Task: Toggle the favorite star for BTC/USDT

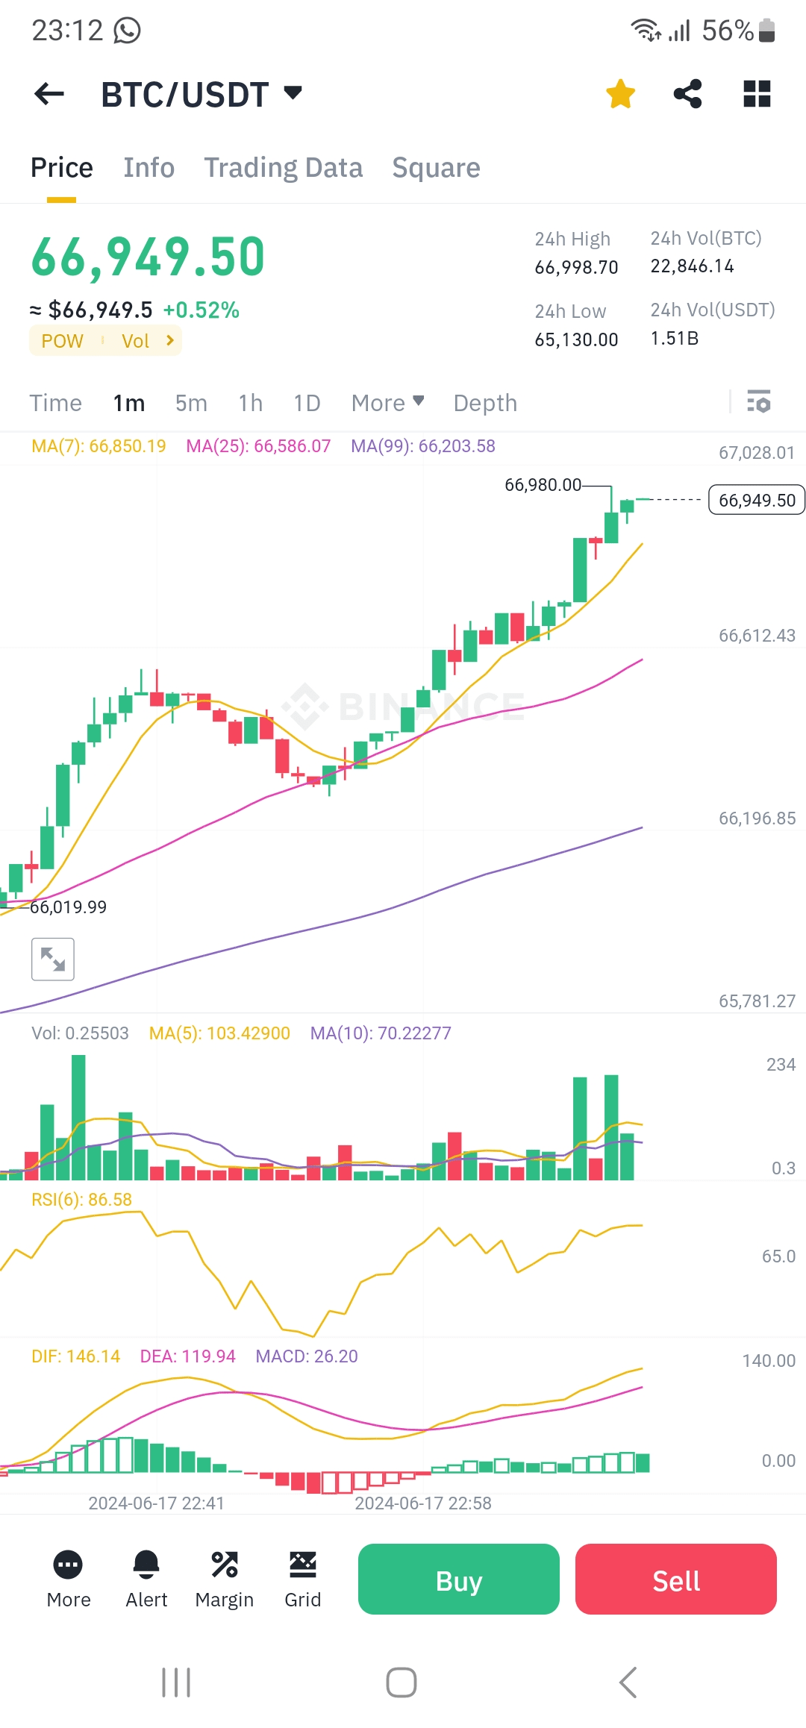Action: (620, 94)
